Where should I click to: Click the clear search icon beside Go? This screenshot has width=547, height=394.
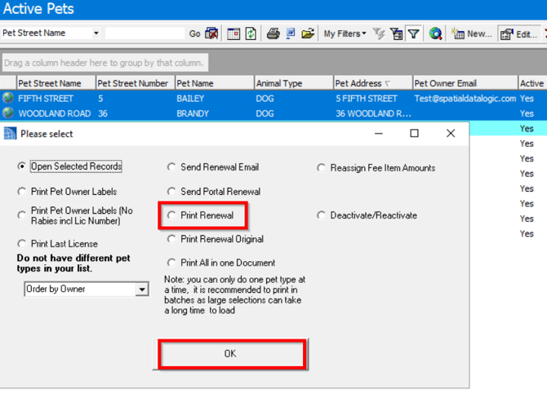212,33
